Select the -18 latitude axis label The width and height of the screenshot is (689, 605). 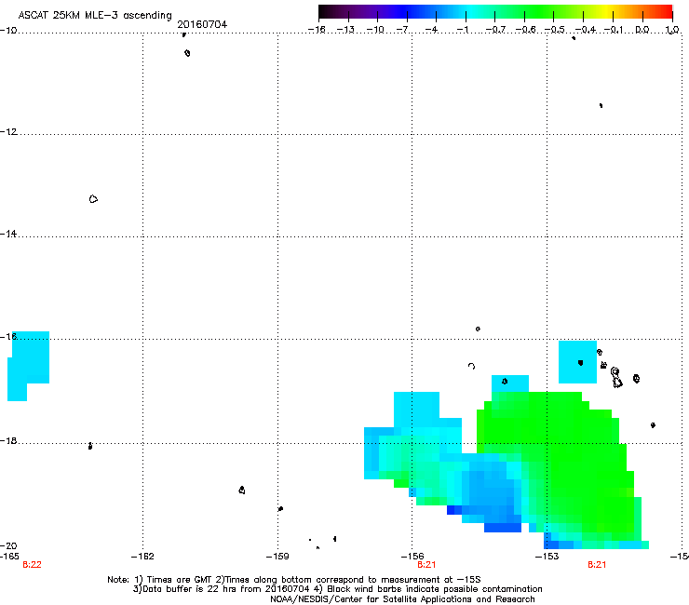click(x=8, y=440)
